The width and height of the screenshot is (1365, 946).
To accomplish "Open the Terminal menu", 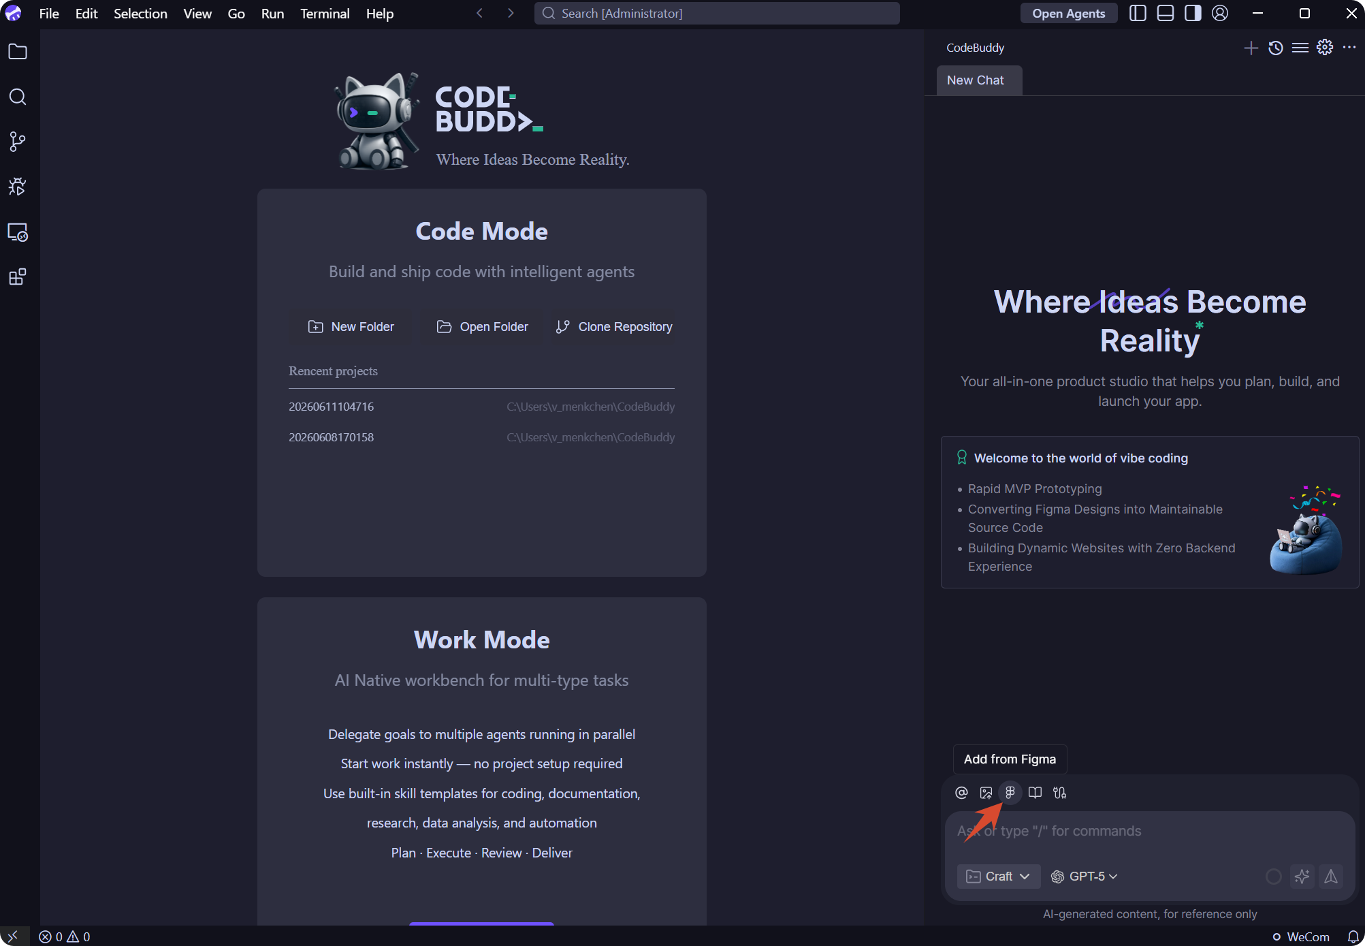I will (x=325, y=14).
